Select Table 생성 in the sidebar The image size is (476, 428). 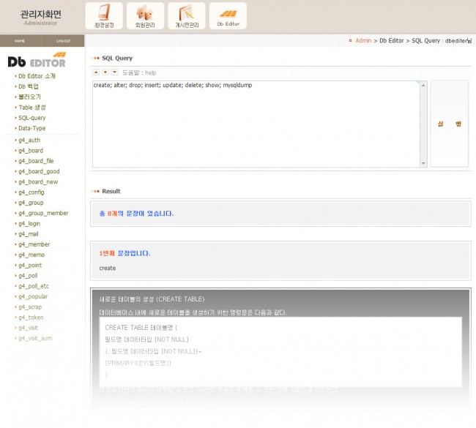click(x=32, y=108)
